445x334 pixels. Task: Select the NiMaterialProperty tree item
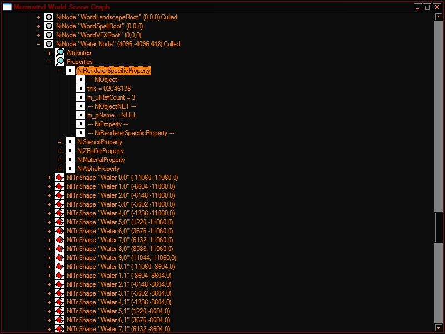(x=101, y=160)
